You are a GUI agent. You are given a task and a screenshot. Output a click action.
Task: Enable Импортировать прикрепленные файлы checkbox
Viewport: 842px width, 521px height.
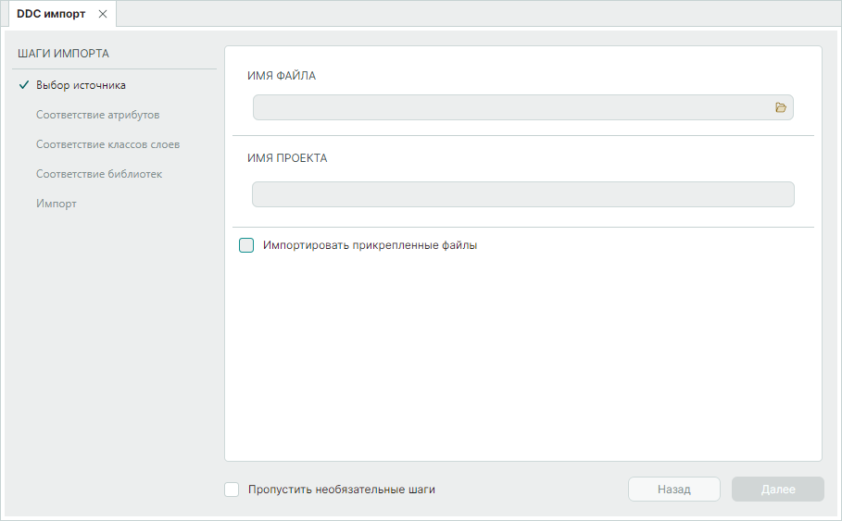(246, 246)
